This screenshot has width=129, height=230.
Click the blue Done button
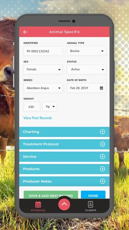[93, 195]
